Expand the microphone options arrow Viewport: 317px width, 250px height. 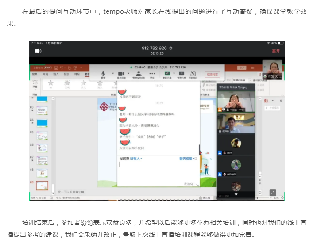point(112,73)
